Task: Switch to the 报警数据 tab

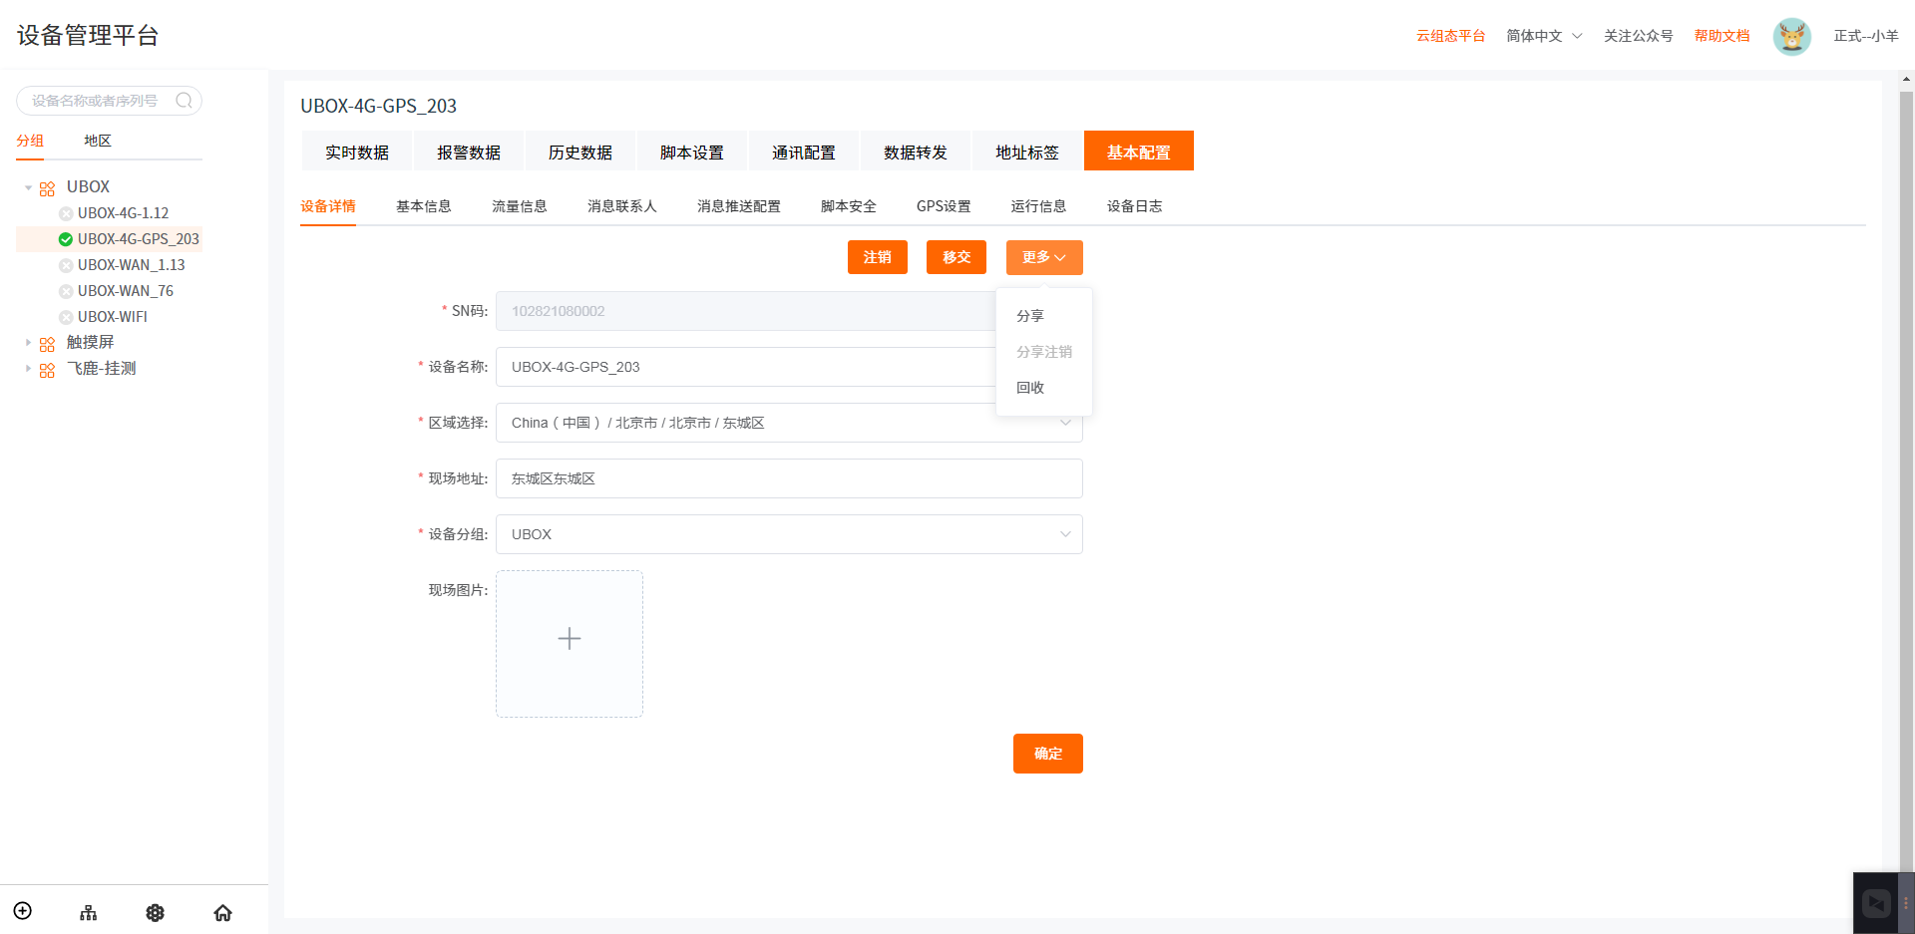Action: (469, 152)
